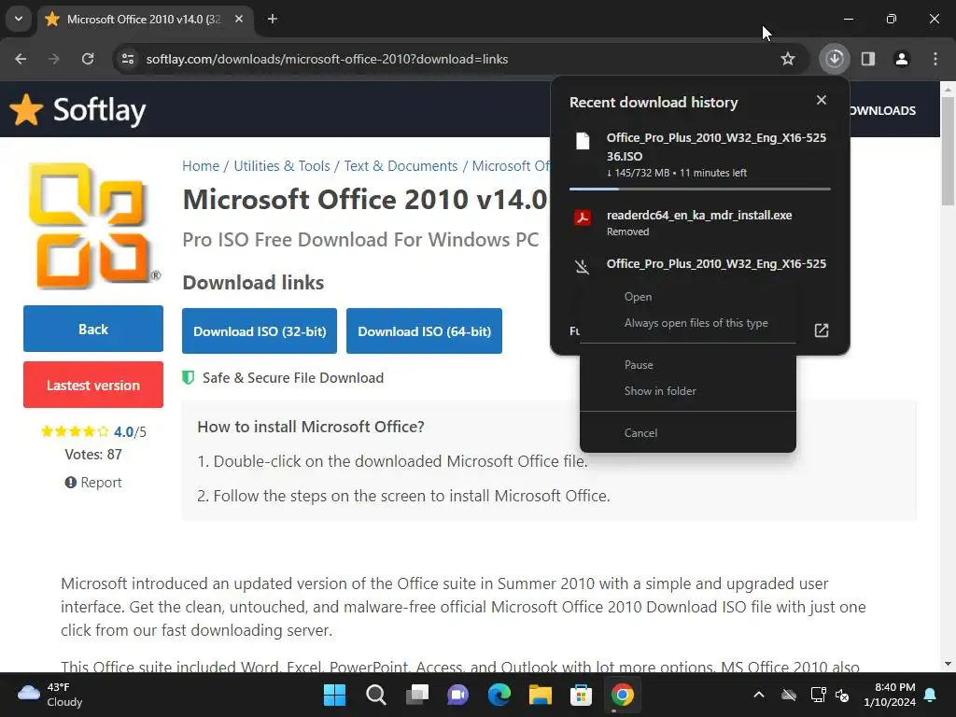Screen dimensions: 956x717
Task: Click the blue Back button
Action: pos(93,329)
